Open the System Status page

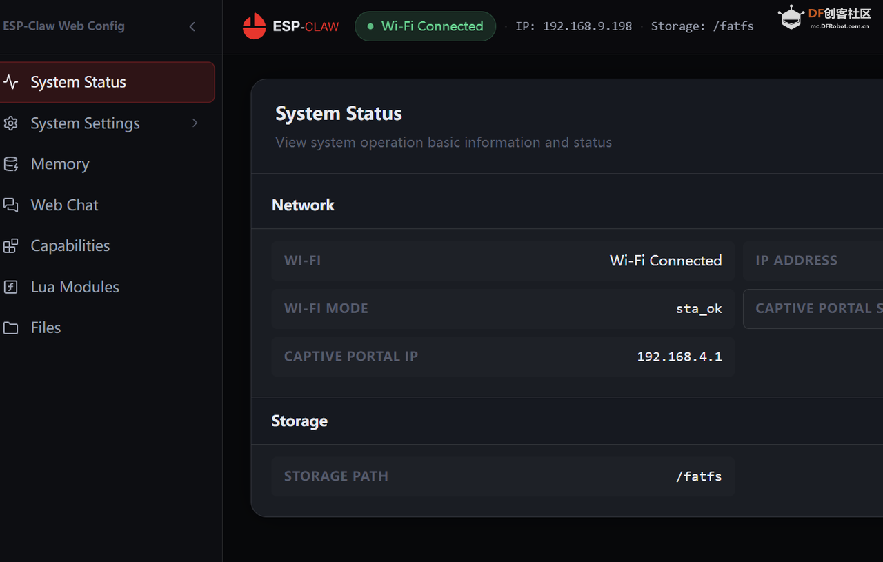[107, 82]
